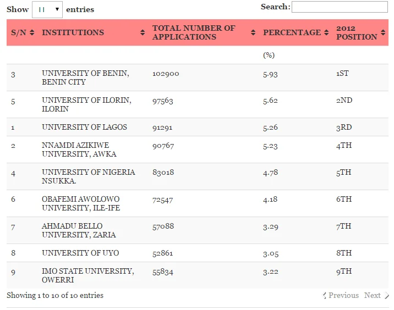Click the applications value 83018
The image size is (394, 310).
coord(163,173)
